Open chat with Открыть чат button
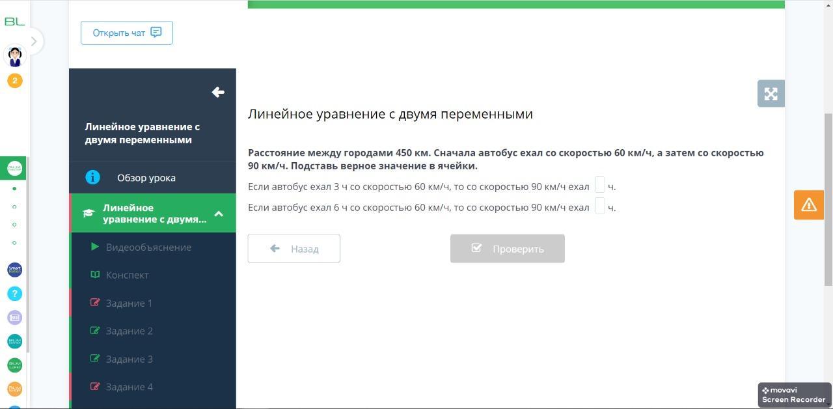The width and height of the screenshot is (833, 409). tap(127, 33)
